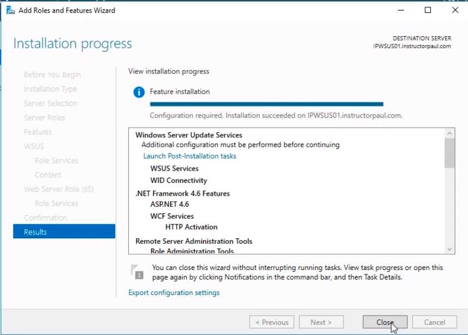Maximize the wizard window
This screenshot has width=468, height=335.
click(428, 10)
